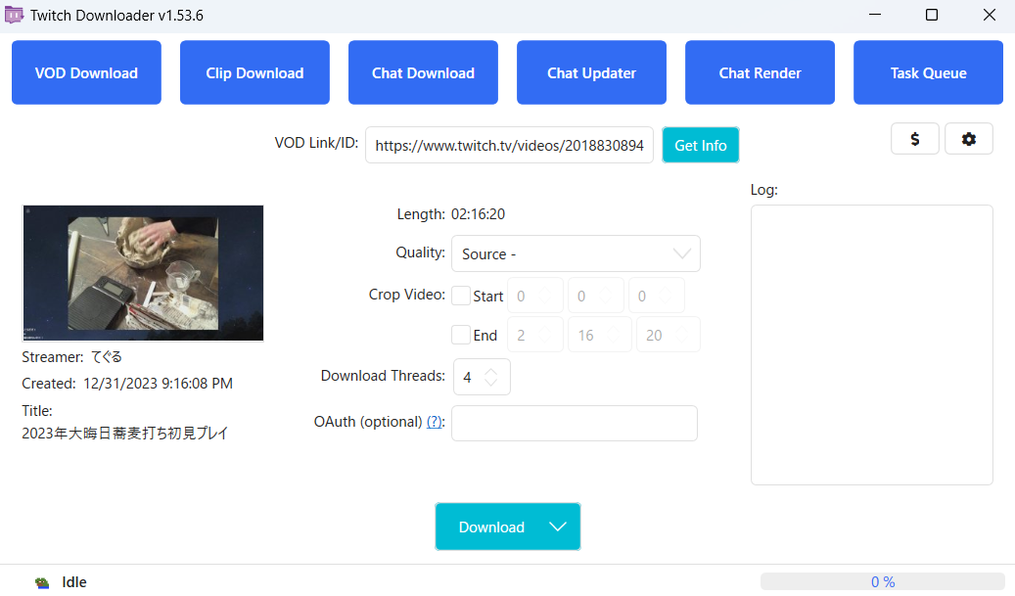Viewport: 1015px width, 596px height.
Task: Minimize the Twitch Downloader window
Action: pos(874,15)
